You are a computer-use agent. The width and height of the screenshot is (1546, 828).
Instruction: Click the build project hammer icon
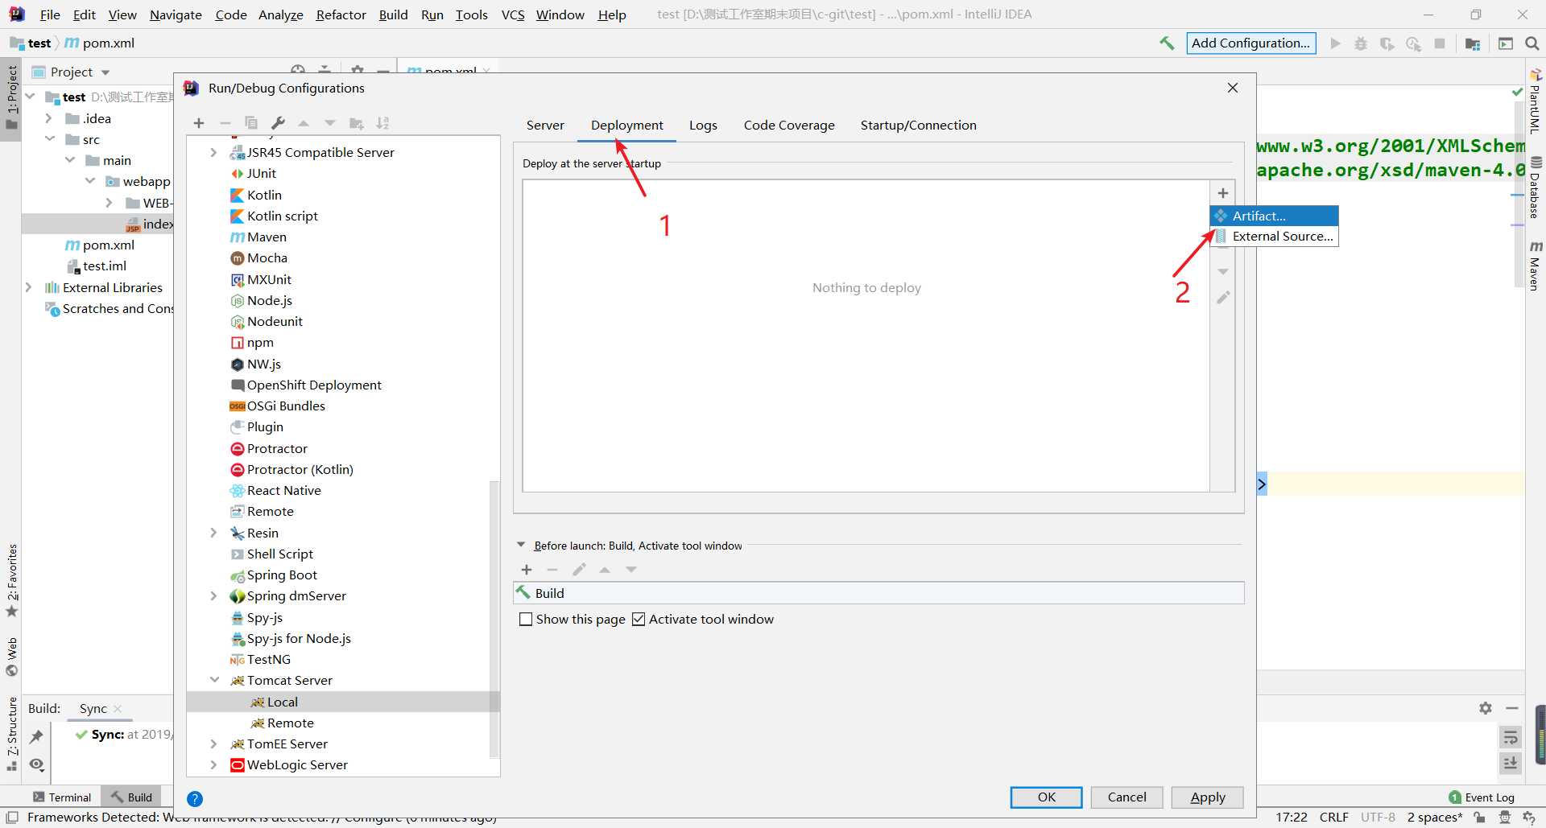click(1166, 43)
